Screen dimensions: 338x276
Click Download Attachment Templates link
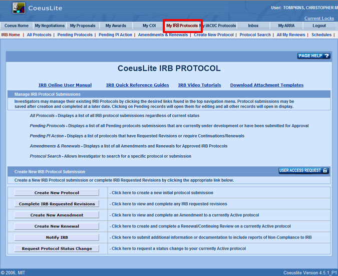coord(266,85)
